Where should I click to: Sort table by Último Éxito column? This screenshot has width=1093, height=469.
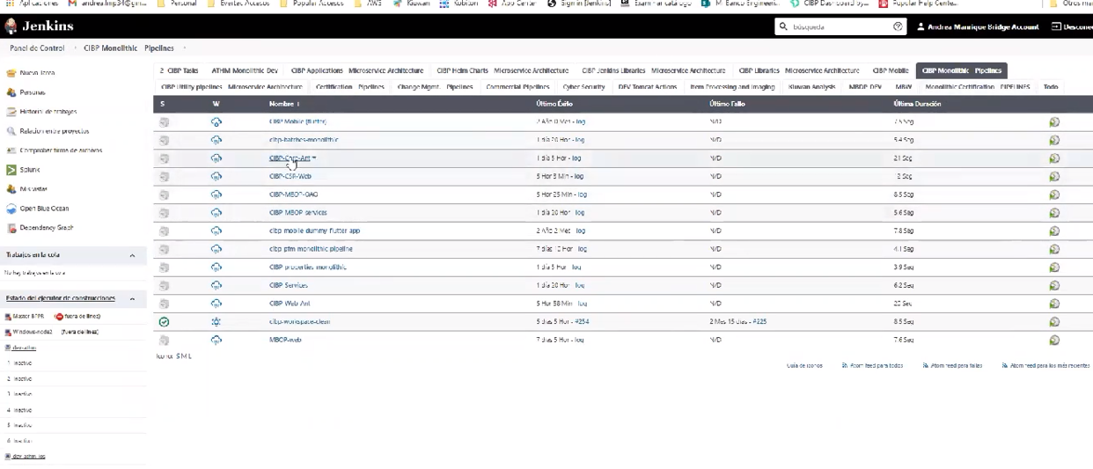coord(554,104)
